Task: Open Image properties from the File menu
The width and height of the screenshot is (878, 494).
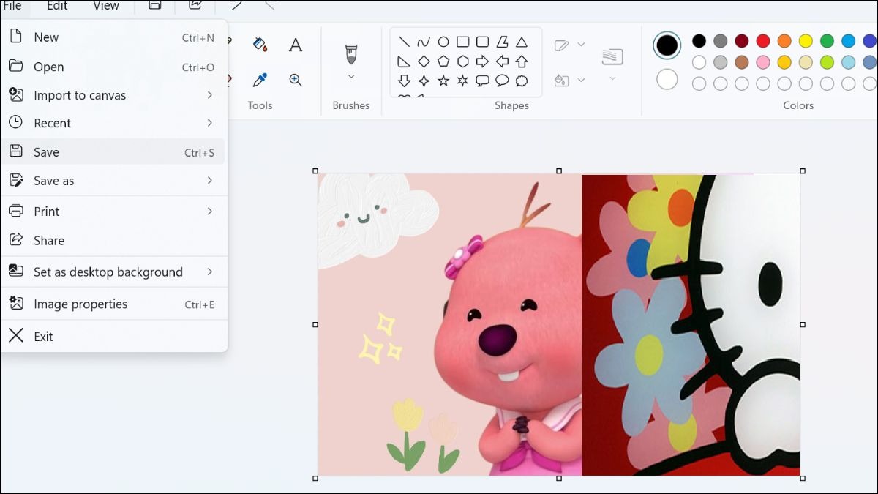Action: tap(113, 304)
